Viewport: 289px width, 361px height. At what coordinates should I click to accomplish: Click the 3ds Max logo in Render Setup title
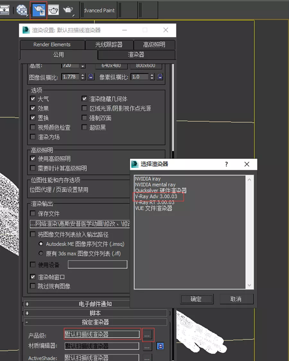coord(26,30)
